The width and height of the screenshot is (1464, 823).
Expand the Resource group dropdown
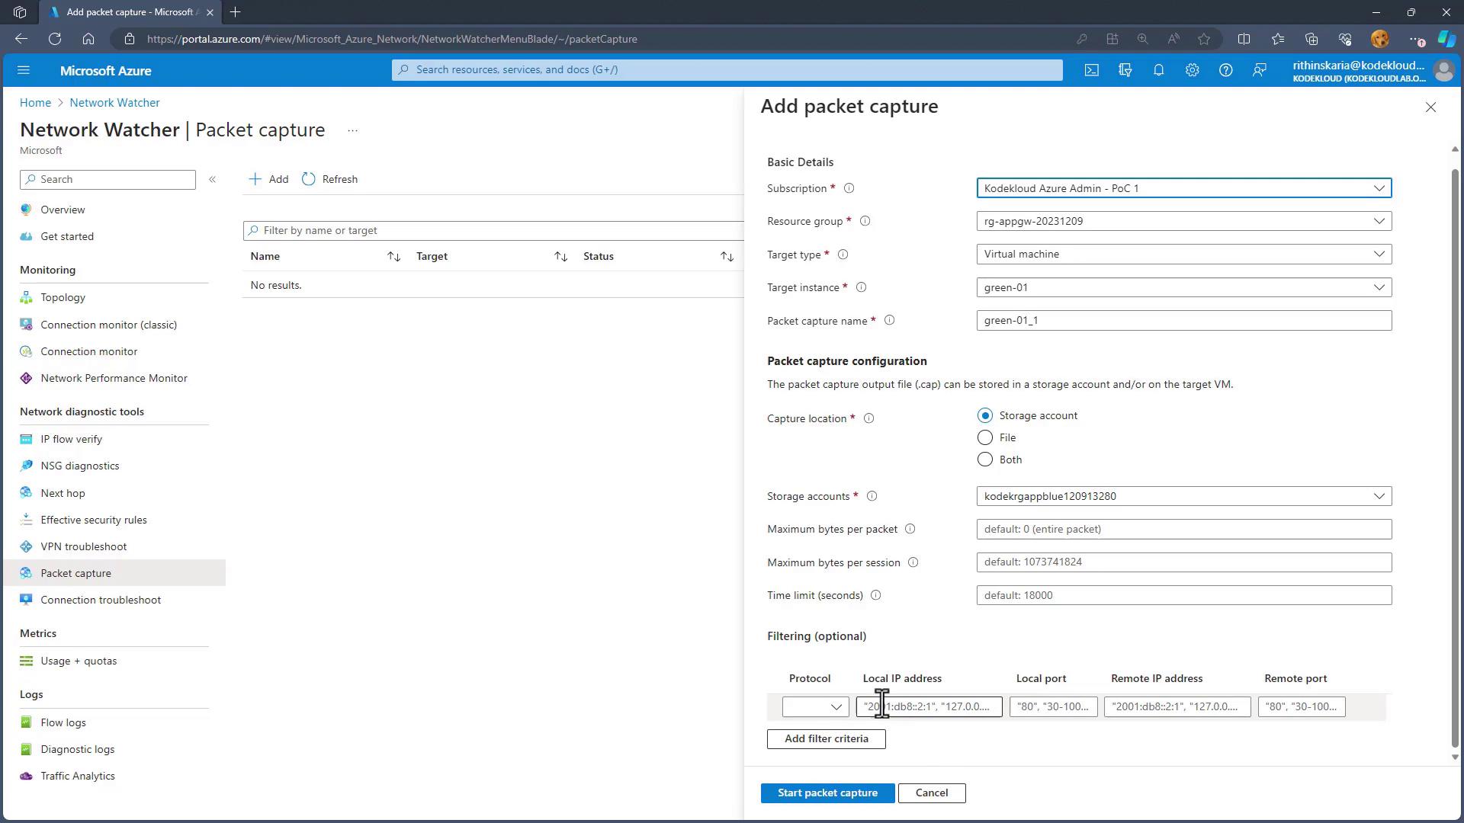tap(1183, 221)
